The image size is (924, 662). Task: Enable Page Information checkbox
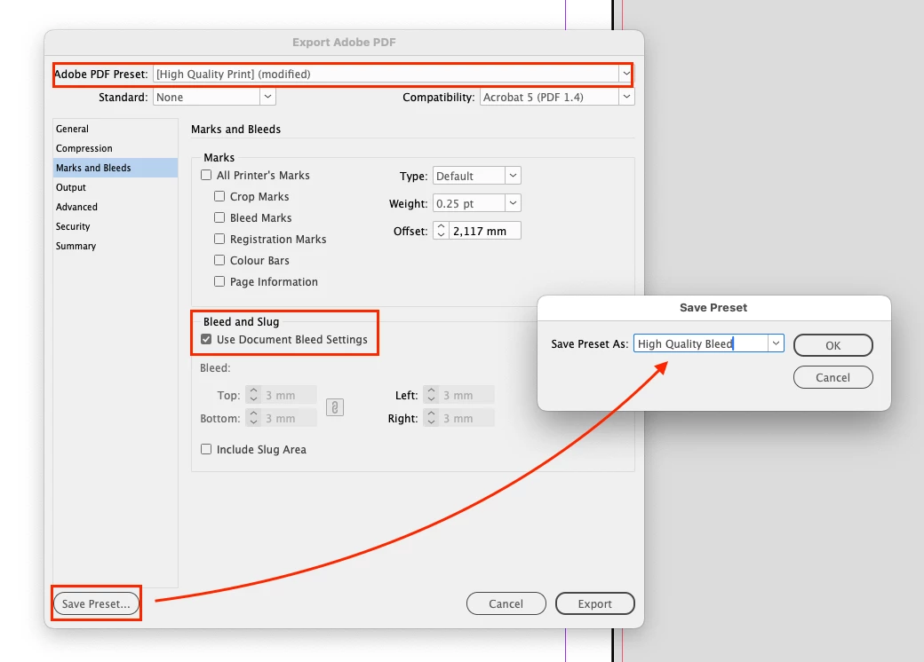click(219, 280)
